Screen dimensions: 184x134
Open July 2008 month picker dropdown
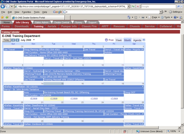[x=34, y=40]
